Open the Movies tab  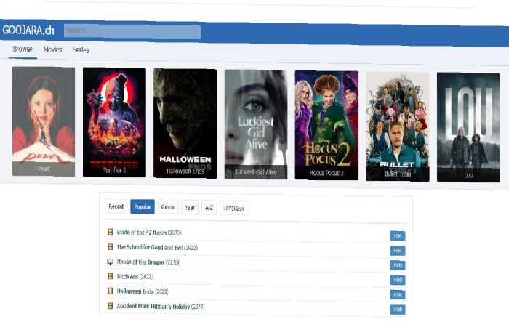[52, 49]
